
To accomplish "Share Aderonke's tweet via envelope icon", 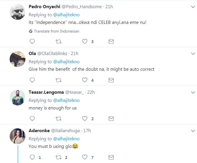I will (x=111, y=157).
